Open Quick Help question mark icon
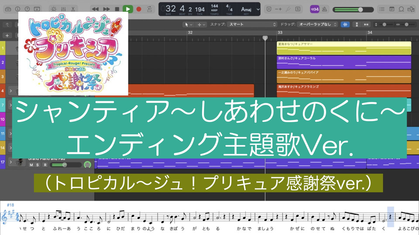419x235 pixels. [x=27, y=9]
